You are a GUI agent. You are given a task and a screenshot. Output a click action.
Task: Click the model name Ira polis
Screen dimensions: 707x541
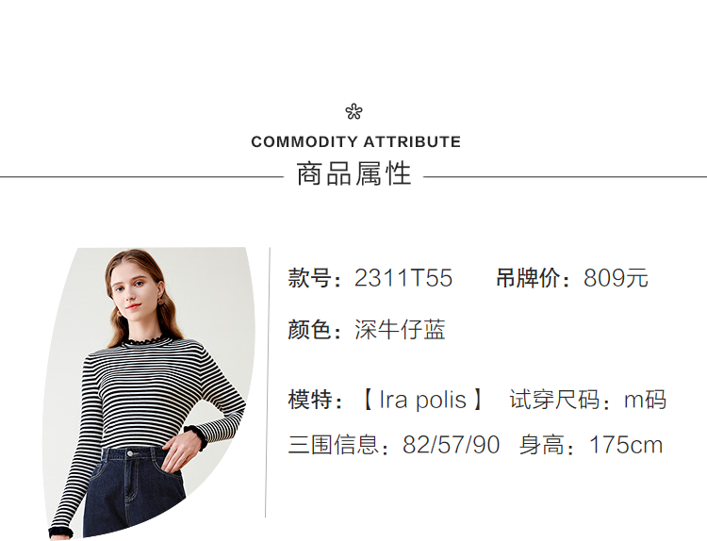(422, 400)
